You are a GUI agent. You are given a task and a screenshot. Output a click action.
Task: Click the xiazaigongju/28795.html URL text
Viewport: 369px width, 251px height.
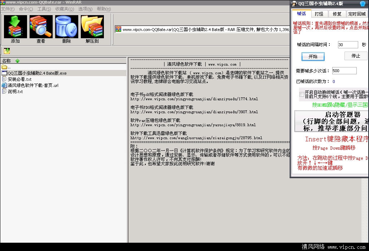click(x=196, y=138)
